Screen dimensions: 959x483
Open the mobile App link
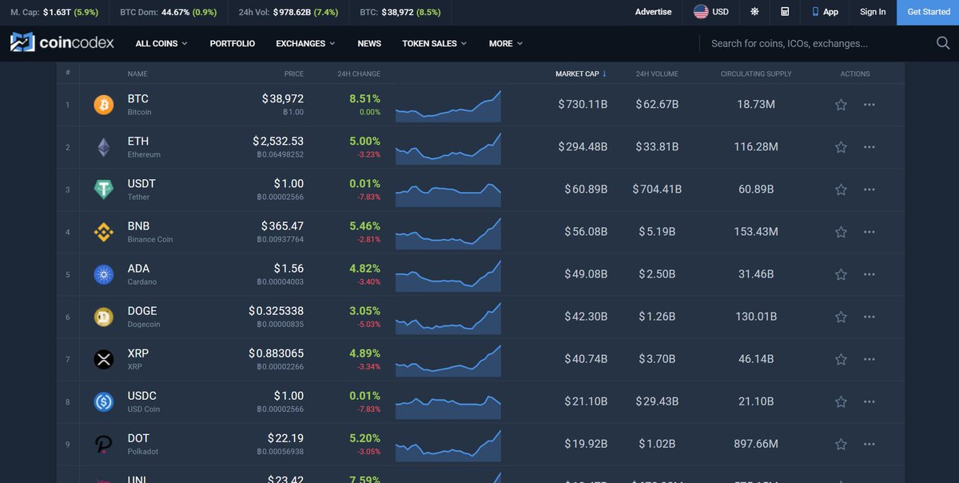[x=825, y=12]
